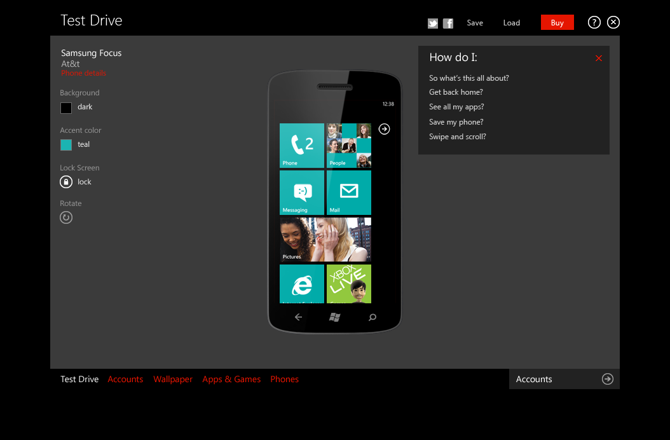The image size is (670, 440).
Task: Click the 'teal' accent label
Action: [x=83, y=144]
